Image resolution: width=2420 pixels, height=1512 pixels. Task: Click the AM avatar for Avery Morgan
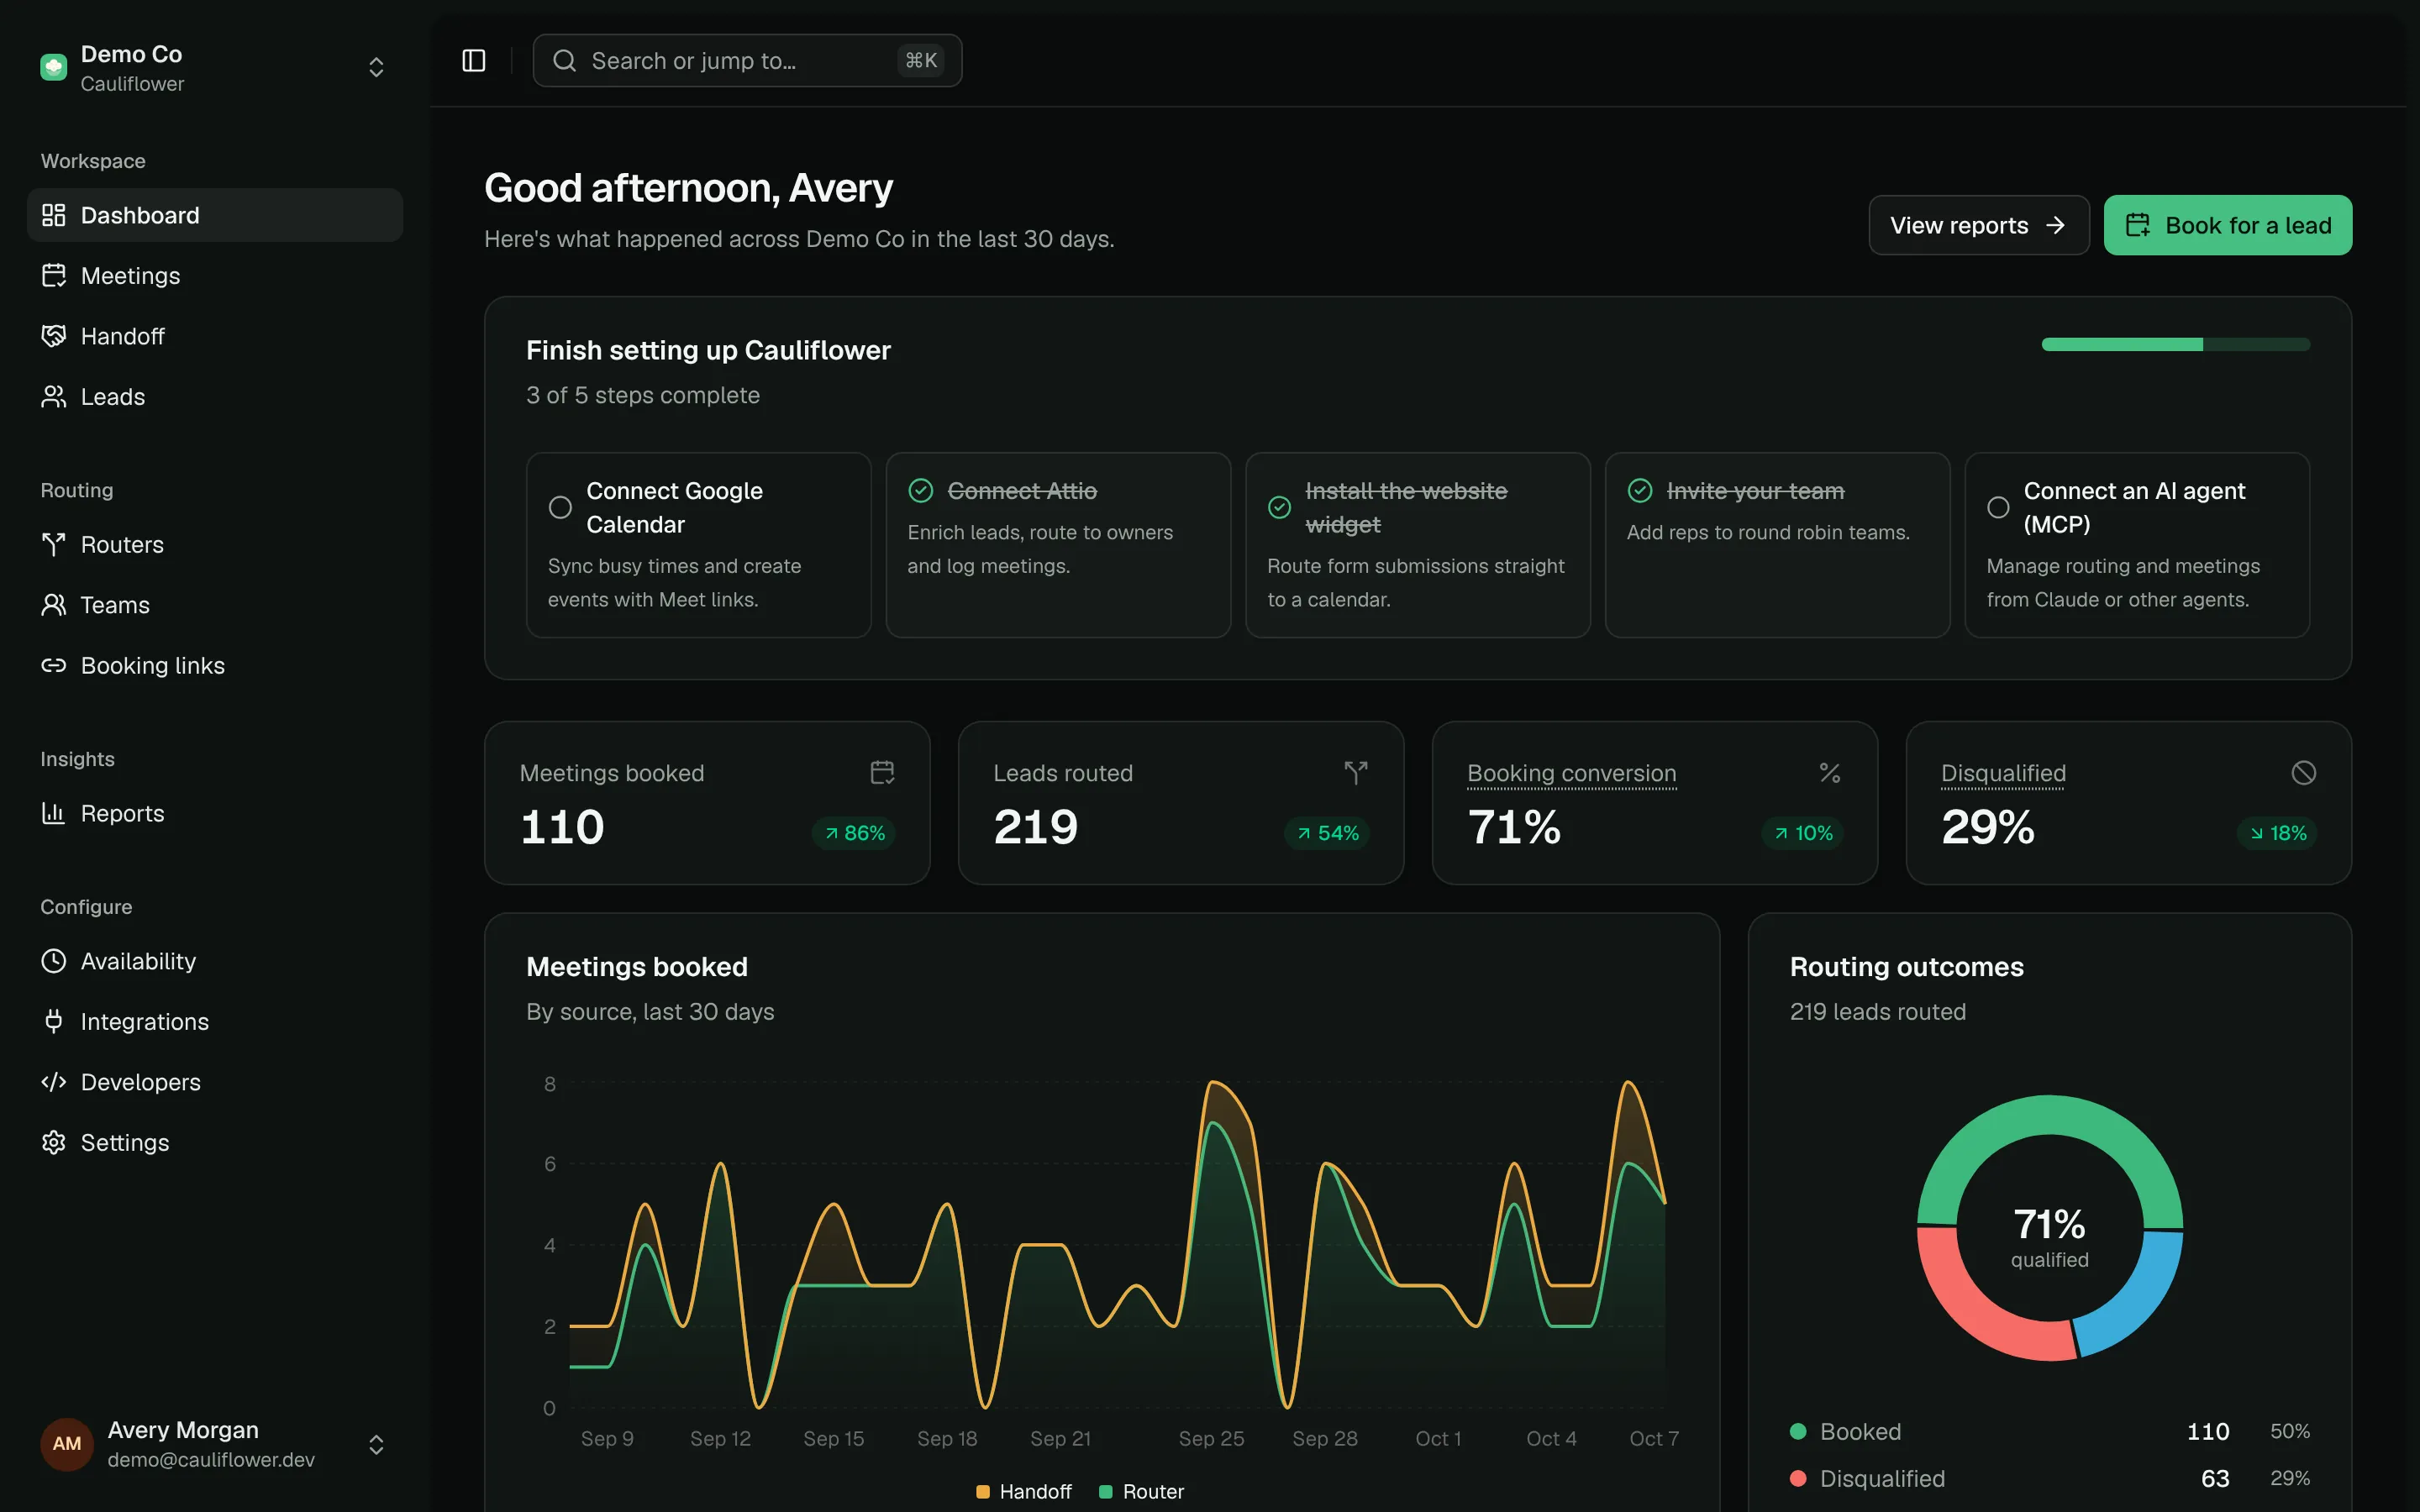pos(67,1444)
